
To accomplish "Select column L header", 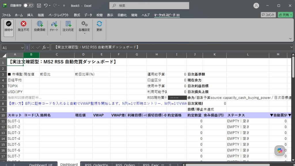I will pos(248,54).
